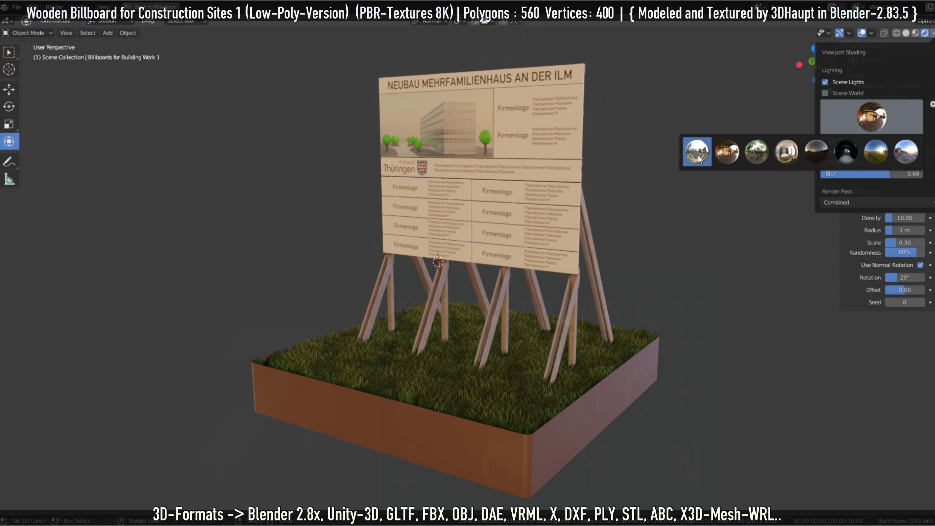Viewport: 935px width, 526px height.
Task: Expand the visibility options arrow
Action: [829, 33]
